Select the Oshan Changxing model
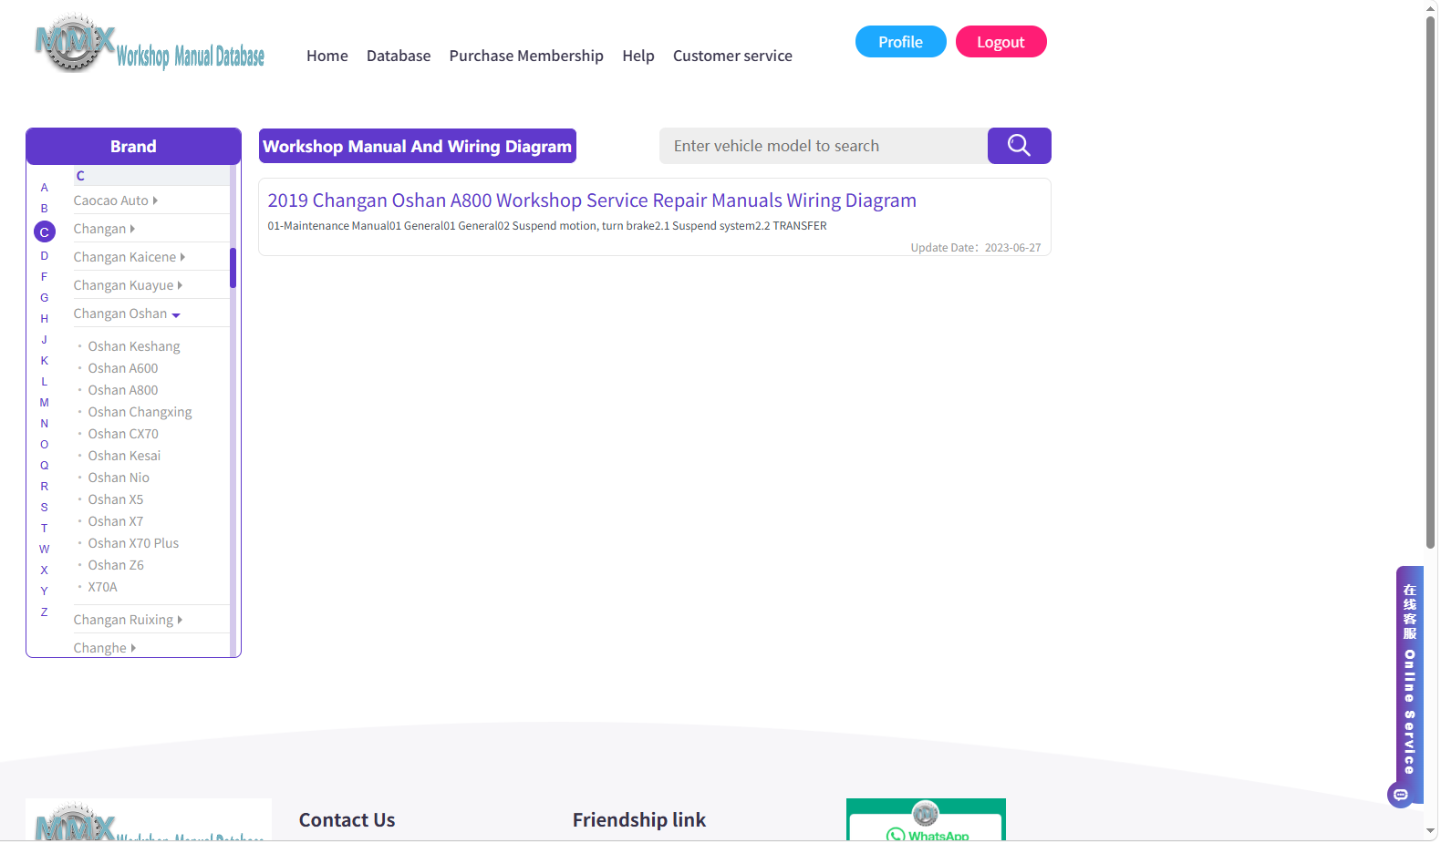Screen dimensions: 1441x843 pos(140,412)
